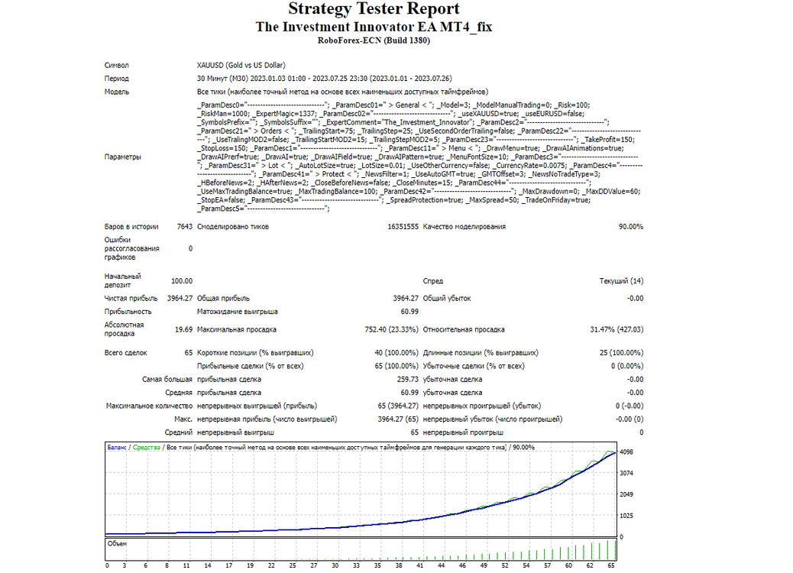Image resolution: width=793 pixels, height=573 pixels.
Task: Select the bars value "7643"
Action: (185, 227)
